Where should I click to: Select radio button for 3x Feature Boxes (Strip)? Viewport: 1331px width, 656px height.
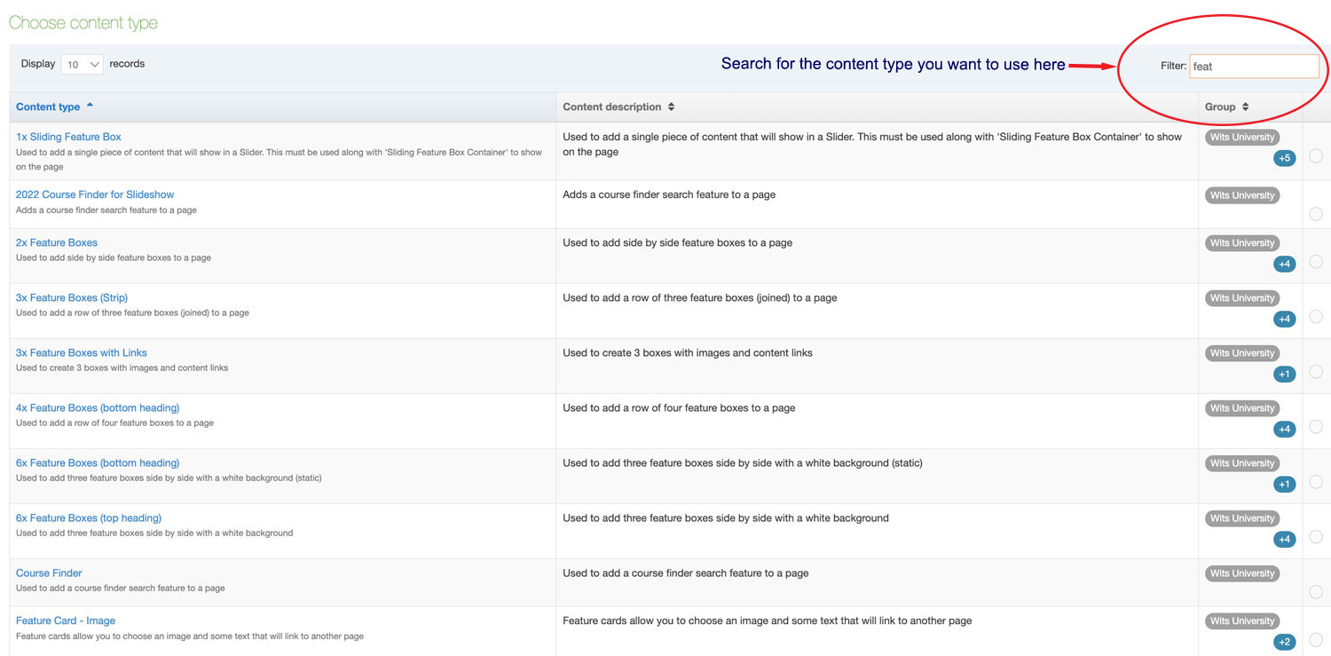[x=1316, y=317]
